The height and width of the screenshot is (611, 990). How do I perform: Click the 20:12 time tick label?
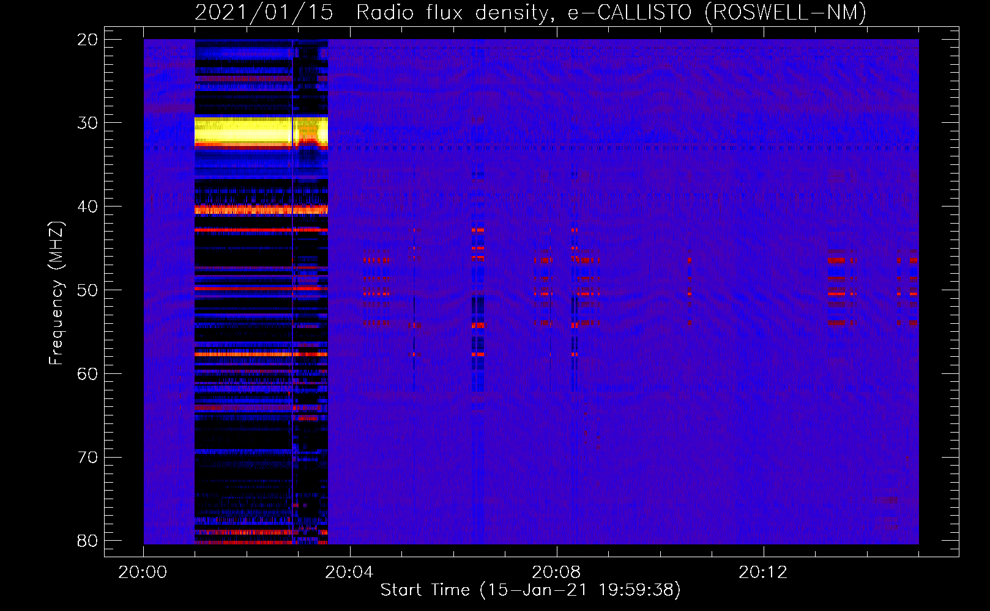(763, 573)
